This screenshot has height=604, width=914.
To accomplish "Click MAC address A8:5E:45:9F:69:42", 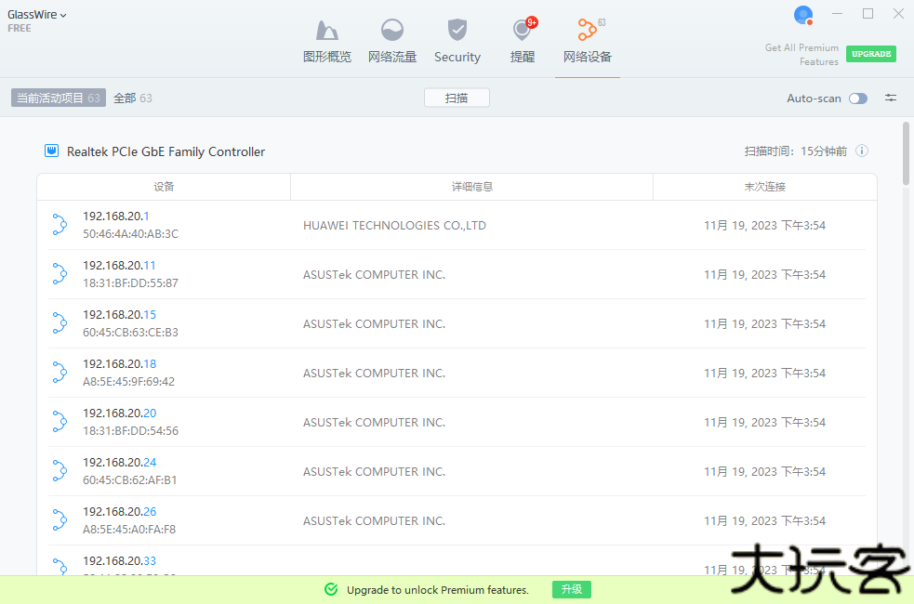I will pos(129,382).
